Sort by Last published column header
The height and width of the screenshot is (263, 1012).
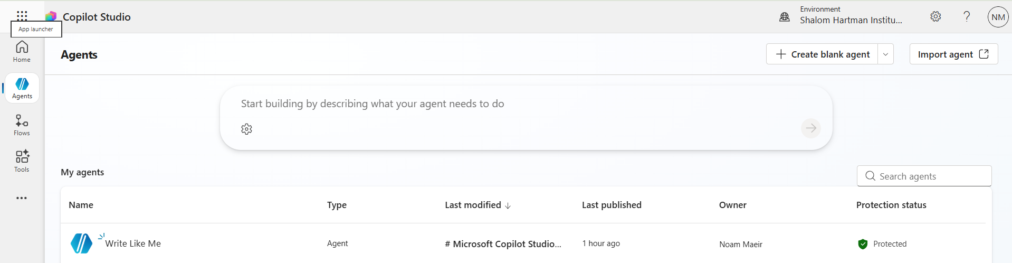[x=612, y=205]
